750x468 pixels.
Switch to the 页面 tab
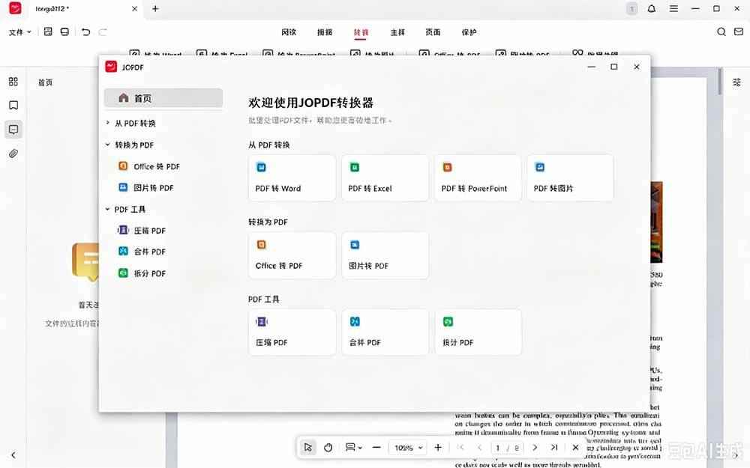pyautogui.click(x=433, y=32)
